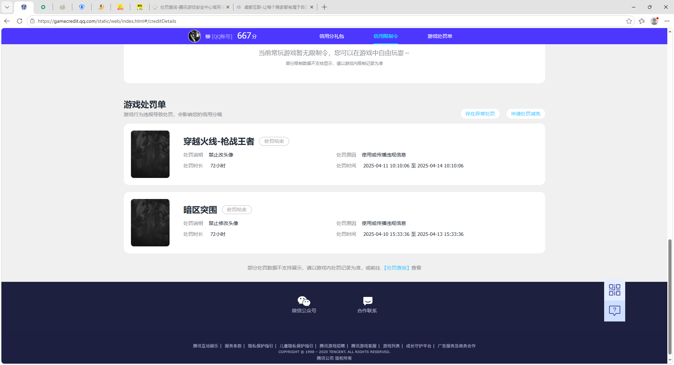Click the 存在异常处罚 button
The image size is (674, 365).
(480, 114)
